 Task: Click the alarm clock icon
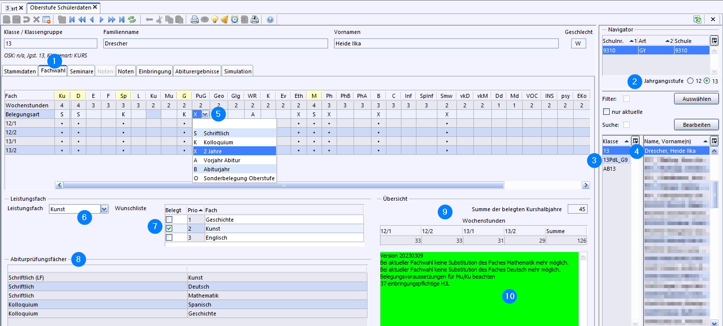point(235,19)
